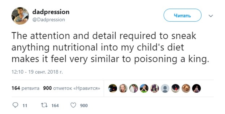Click the dog photo liker avatar
The width and height of the screenshot is (225, 114).
[185, 88]
